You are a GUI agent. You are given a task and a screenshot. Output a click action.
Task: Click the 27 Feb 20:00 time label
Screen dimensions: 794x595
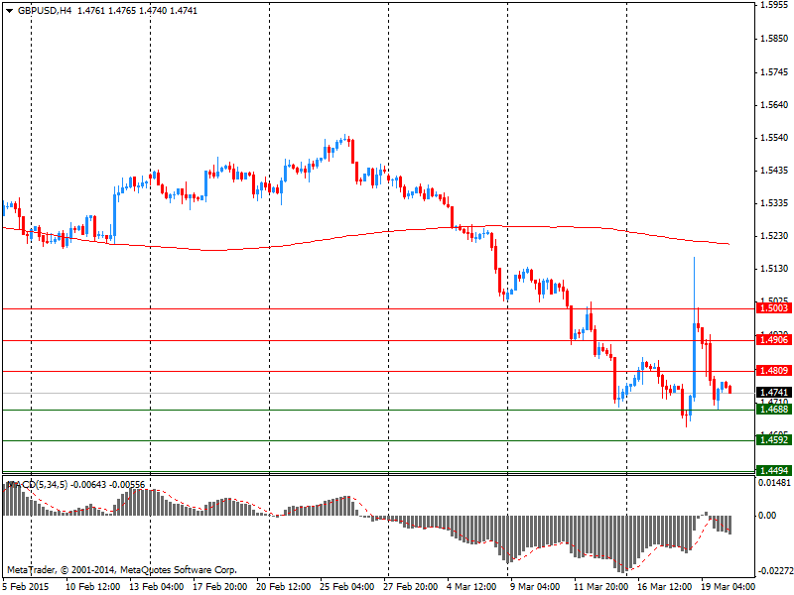point(411,586)
